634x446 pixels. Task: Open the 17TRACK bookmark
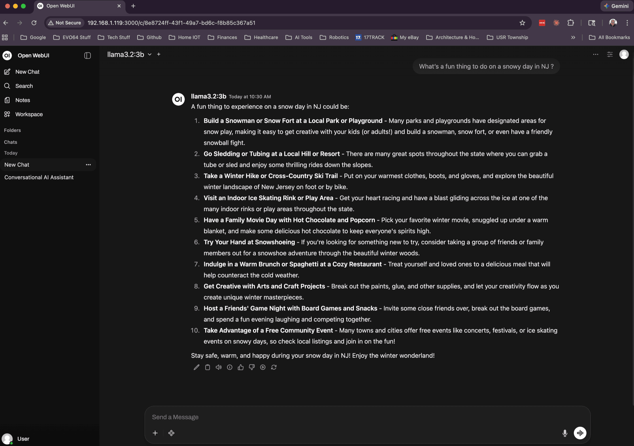370,37
